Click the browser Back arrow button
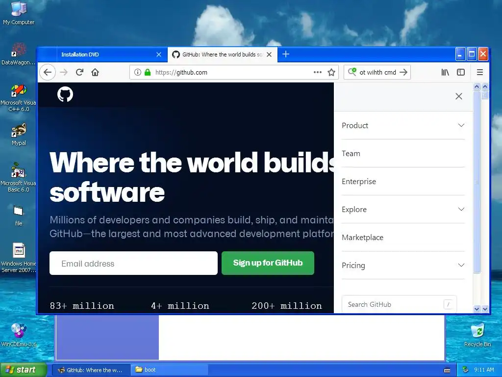 point(48,72)
